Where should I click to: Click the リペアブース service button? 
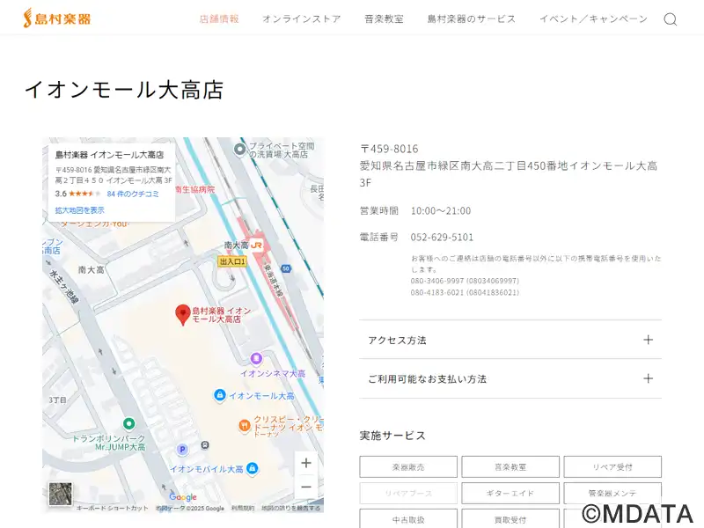pyautogui.click(x=408, y=493)
